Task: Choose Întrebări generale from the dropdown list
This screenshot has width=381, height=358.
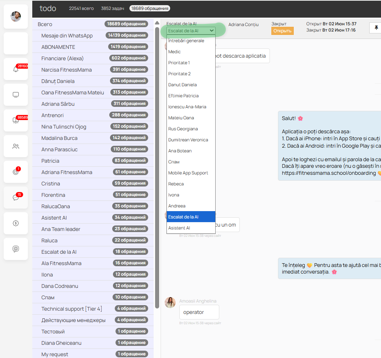Action: (x=191, y=41)
